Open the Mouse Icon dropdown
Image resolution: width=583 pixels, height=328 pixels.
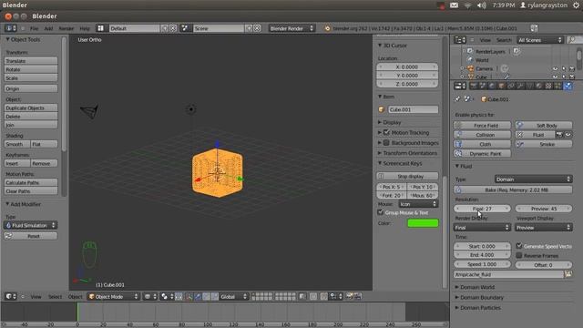(418, 204)
